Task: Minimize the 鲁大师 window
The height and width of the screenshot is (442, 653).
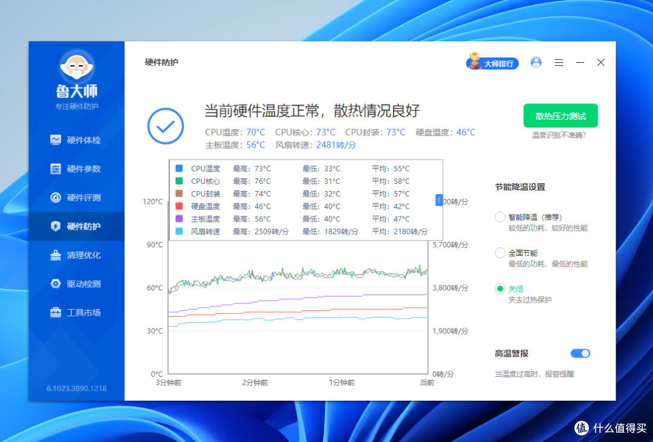Action: (580, 62)
